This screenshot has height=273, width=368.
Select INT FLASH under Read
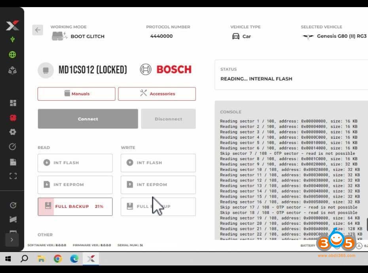tap(75, 163)
